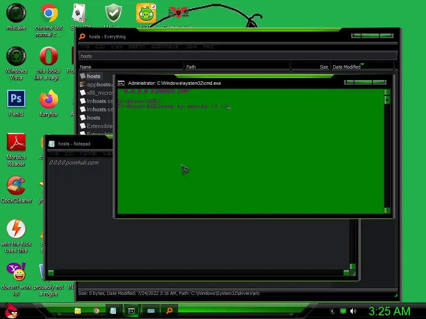Click Notepad horizontal scrollbar right arrow
This screenshot has width=426, height=319.
[x=346, y=272]
